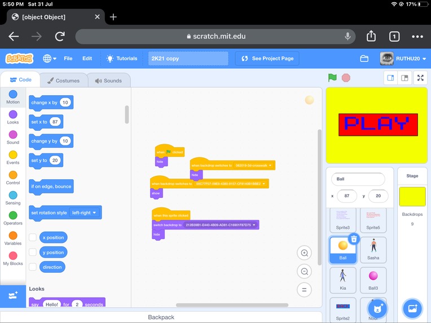Reset workspace zoom to default
431x323 pixels.
[x=304, y=290]
